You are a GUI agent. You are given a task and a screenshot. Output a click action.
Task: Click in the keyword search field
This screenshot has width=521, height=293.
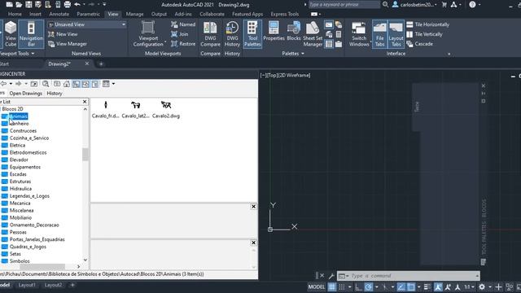pyautogui.click(x=344, y=5)
